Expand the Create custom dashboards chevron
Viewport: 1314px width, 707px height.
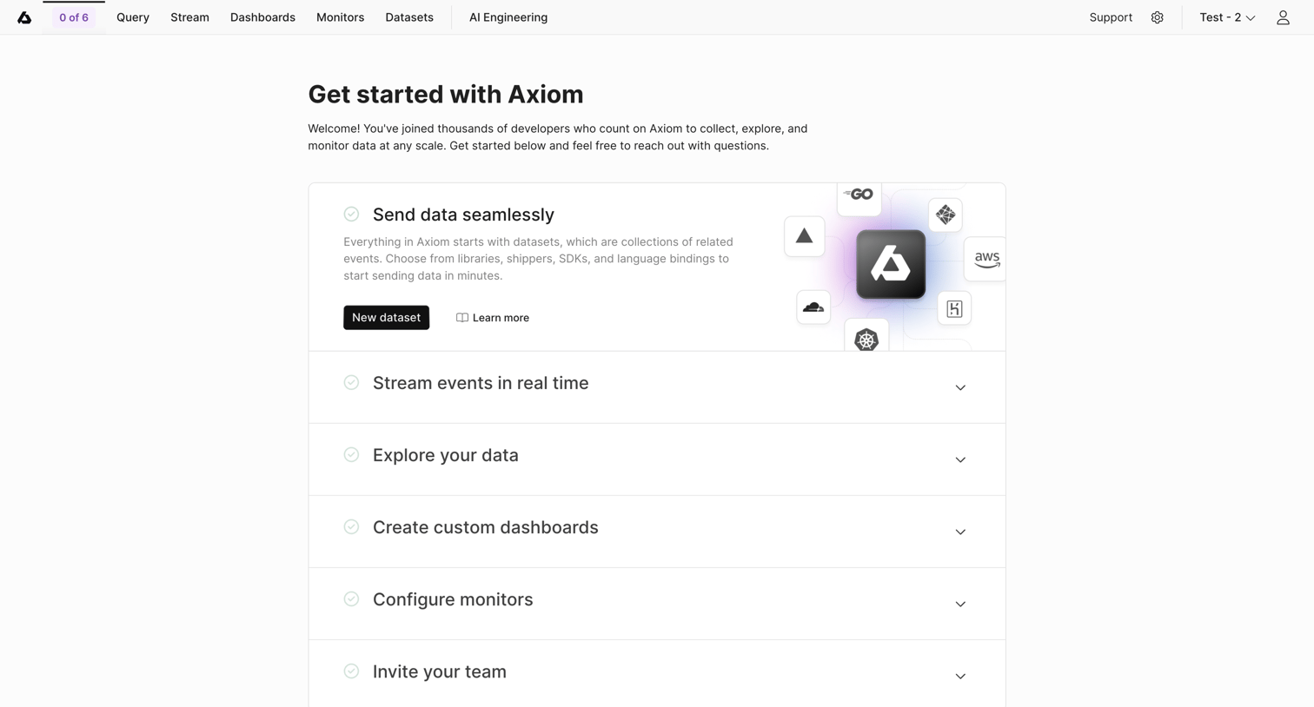pyautogui.click(x=960, y=532)
